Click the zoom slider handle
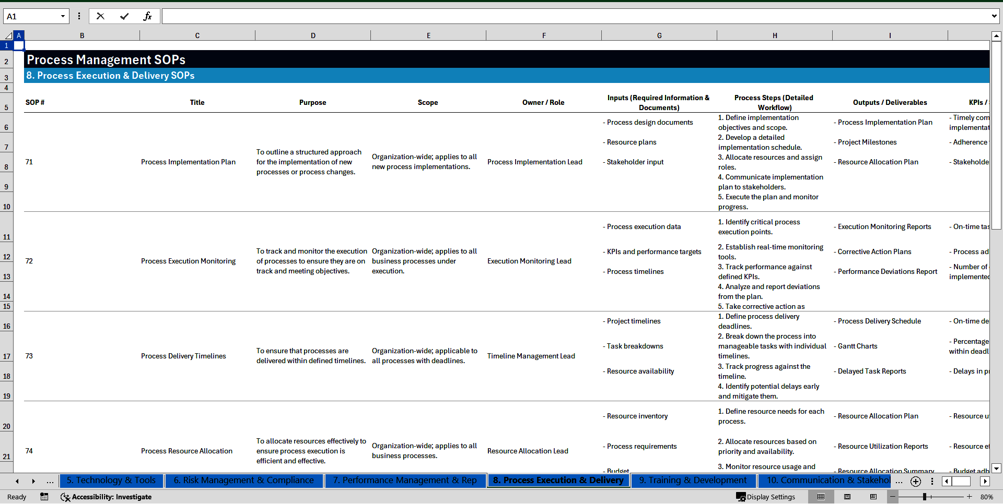The image size is (1003, 504). (x=924, y=497)
